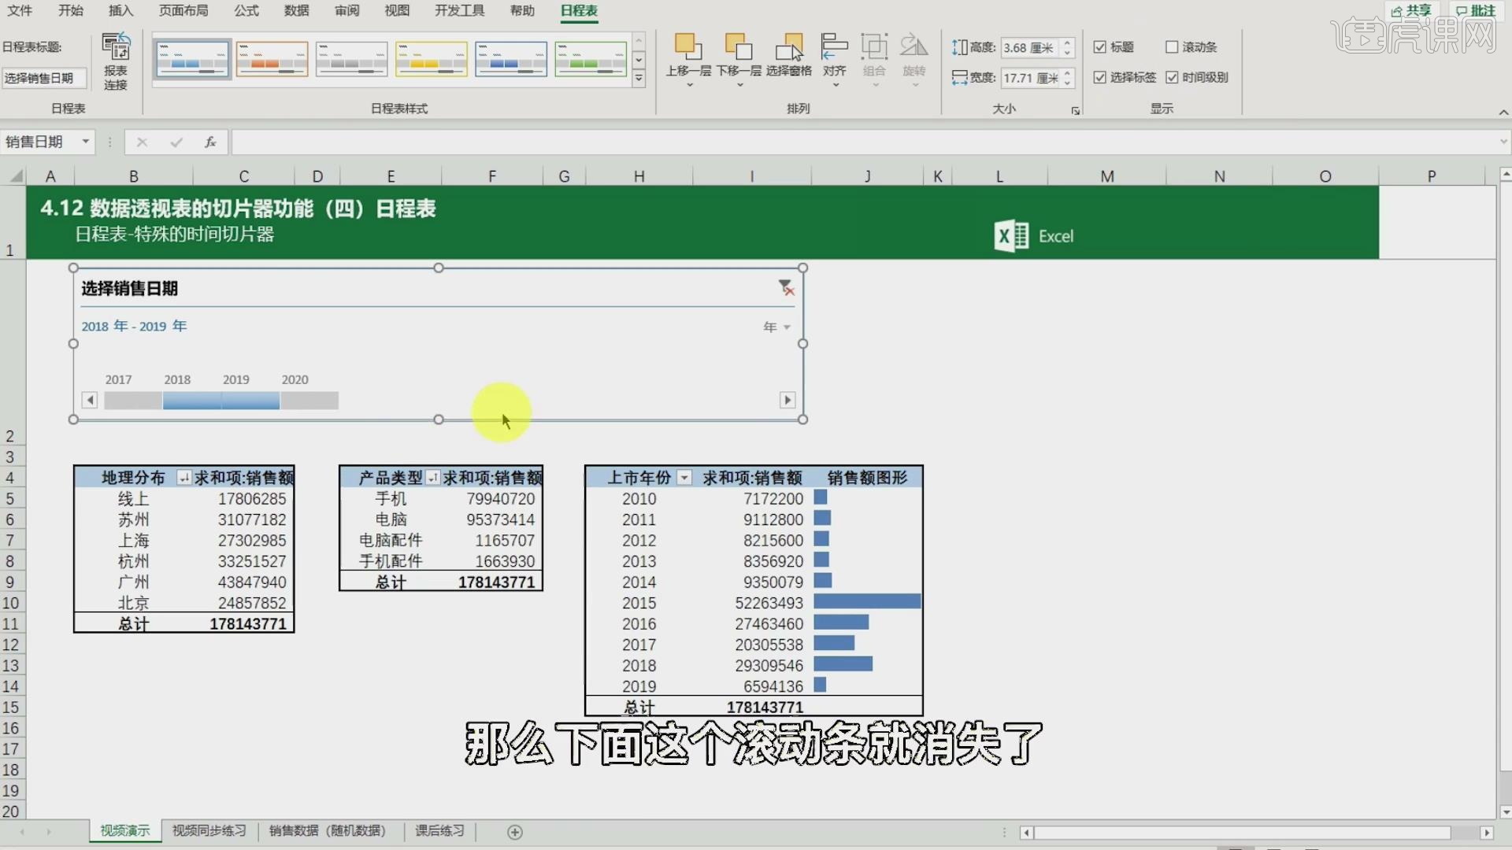The height and width of the screenshot is (850, 1512).
Task: Open the time level 年 dropdown
Action: click(x=776, y=327)
